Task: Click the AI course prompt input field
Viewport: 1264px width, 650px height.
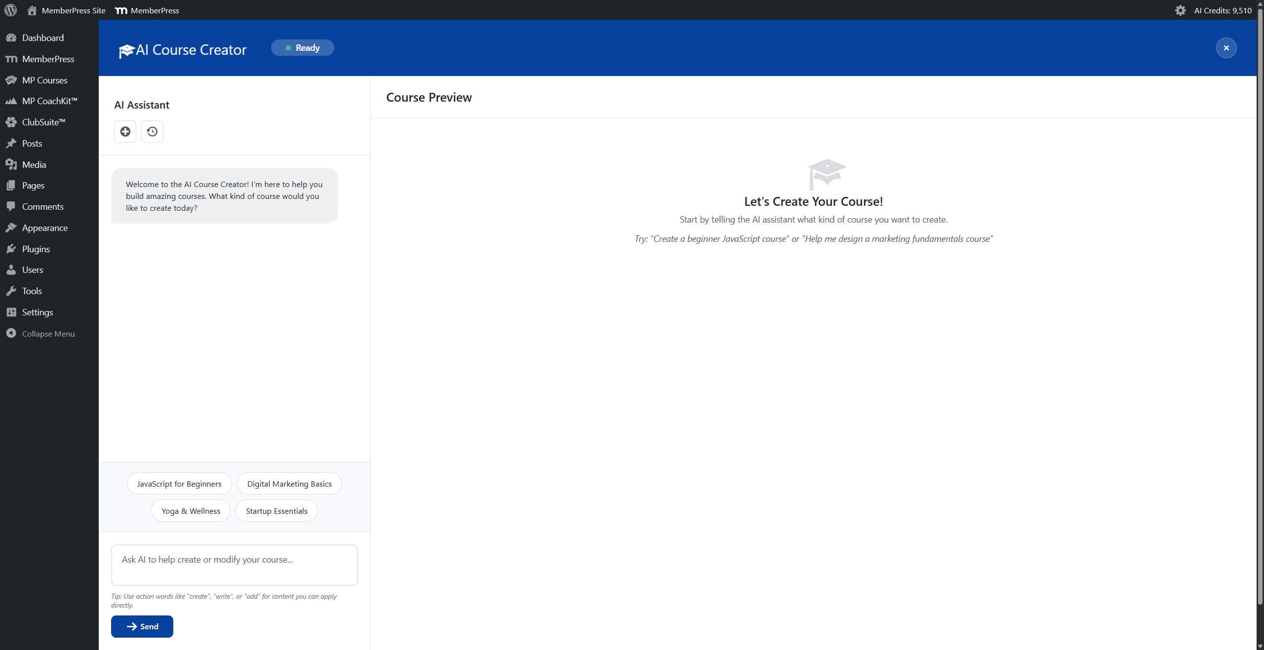Action: click(x=234, y=565)
